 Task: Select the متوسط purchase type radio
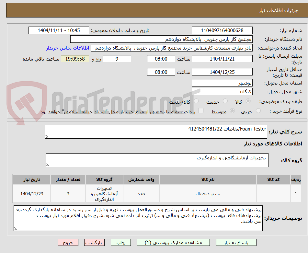pos(232,111)
